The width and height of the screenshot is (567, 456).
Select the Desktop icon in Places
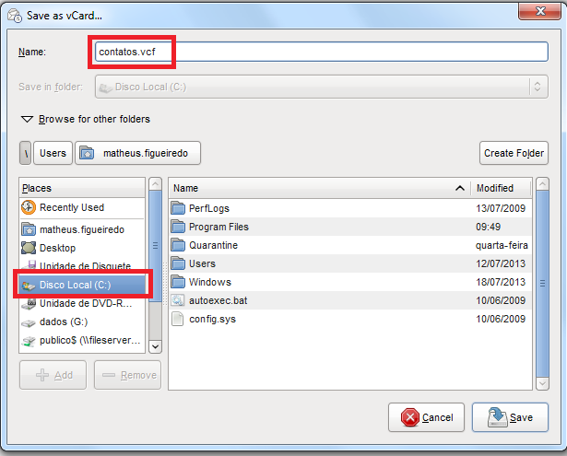click(29, 248)
